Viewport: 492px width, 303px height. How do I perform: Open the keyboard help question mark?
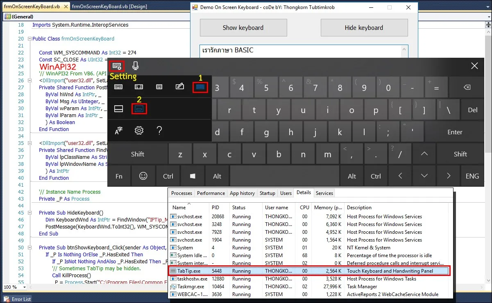(159, 131)
